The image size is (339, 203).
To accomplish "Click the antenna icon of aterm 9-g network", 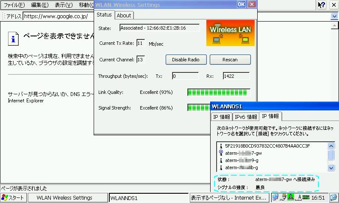I will point(221,160).
